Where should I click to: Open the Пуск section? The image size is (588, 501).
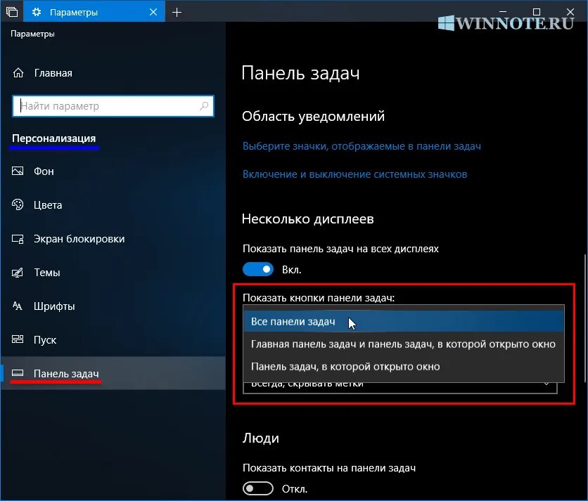click(113, 340)
